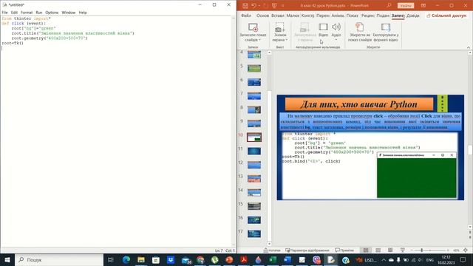Undo the last action in PowerPoint
The image size is (473, 266).
pyautogui.click(x=253, y=5)
